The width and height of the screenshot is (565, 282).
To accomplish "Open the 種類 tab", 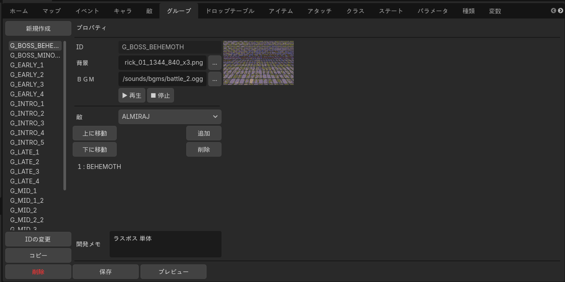I will tap(469, 11).
